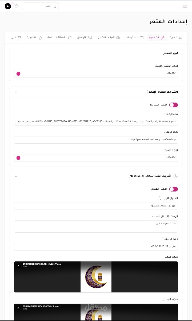Image resolution: width=192 pixels, height=321 pixels.
Task: Open the user avatar A
Action: point(8,6)
